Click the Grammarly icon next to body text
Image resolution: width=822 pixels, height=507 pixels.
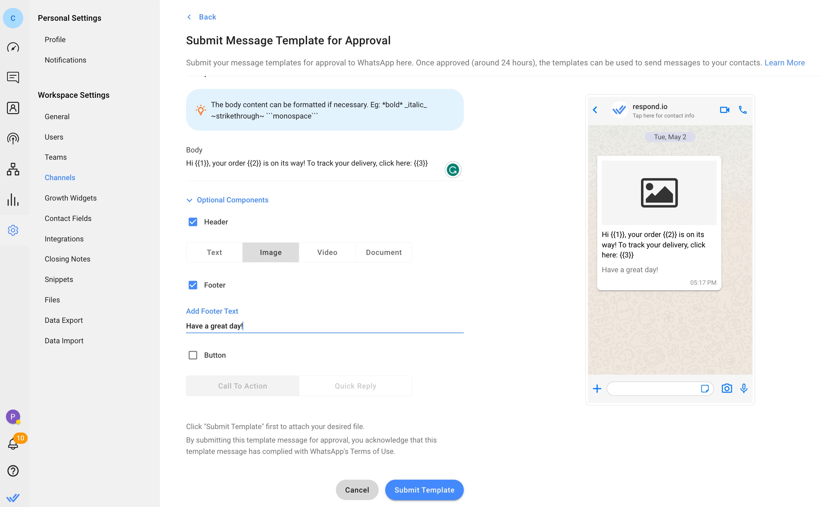click(x=453, y=170)
